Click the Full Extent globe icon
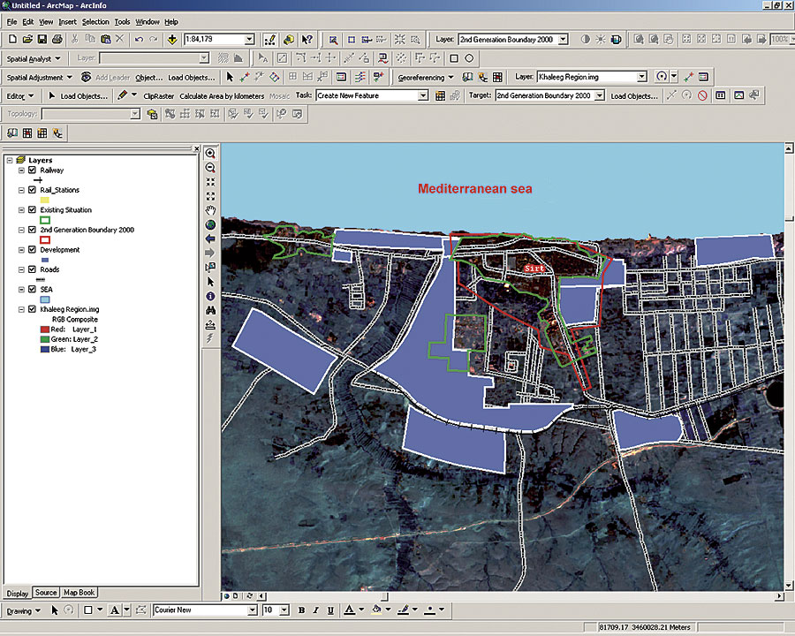 (210, 224)
